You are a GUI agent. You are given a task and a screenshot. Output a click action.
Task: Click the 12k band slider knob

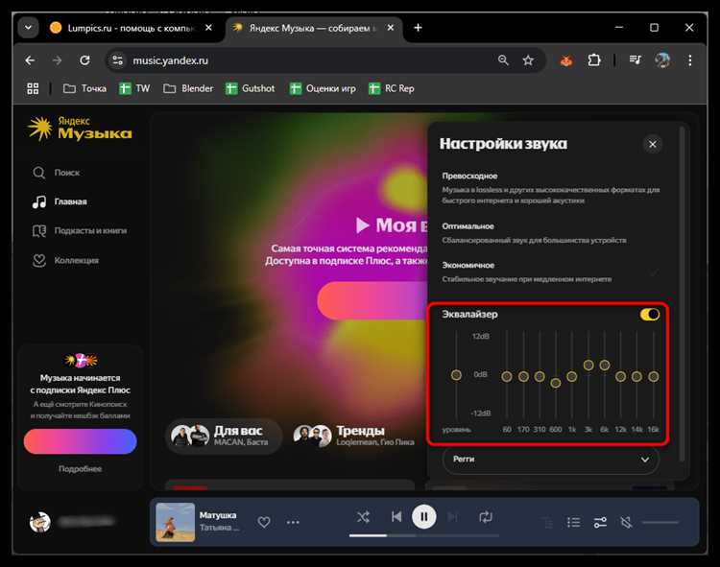click(x=620, y=377)
